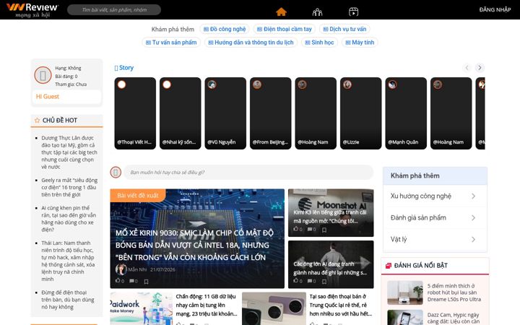Screen dimensions: 520x325
Task: Comment on the Các ông lớn AI article
Action: [311, 281]
